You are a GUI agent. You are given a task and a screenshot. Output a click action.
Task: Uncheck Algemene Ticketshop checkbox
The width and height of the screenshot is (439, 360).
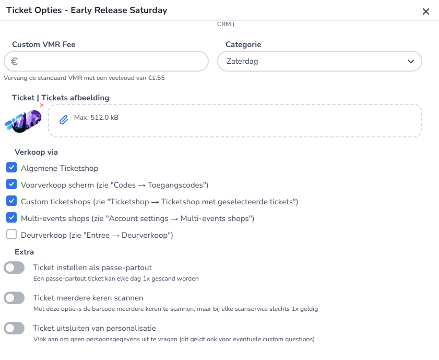pos(11,168)
